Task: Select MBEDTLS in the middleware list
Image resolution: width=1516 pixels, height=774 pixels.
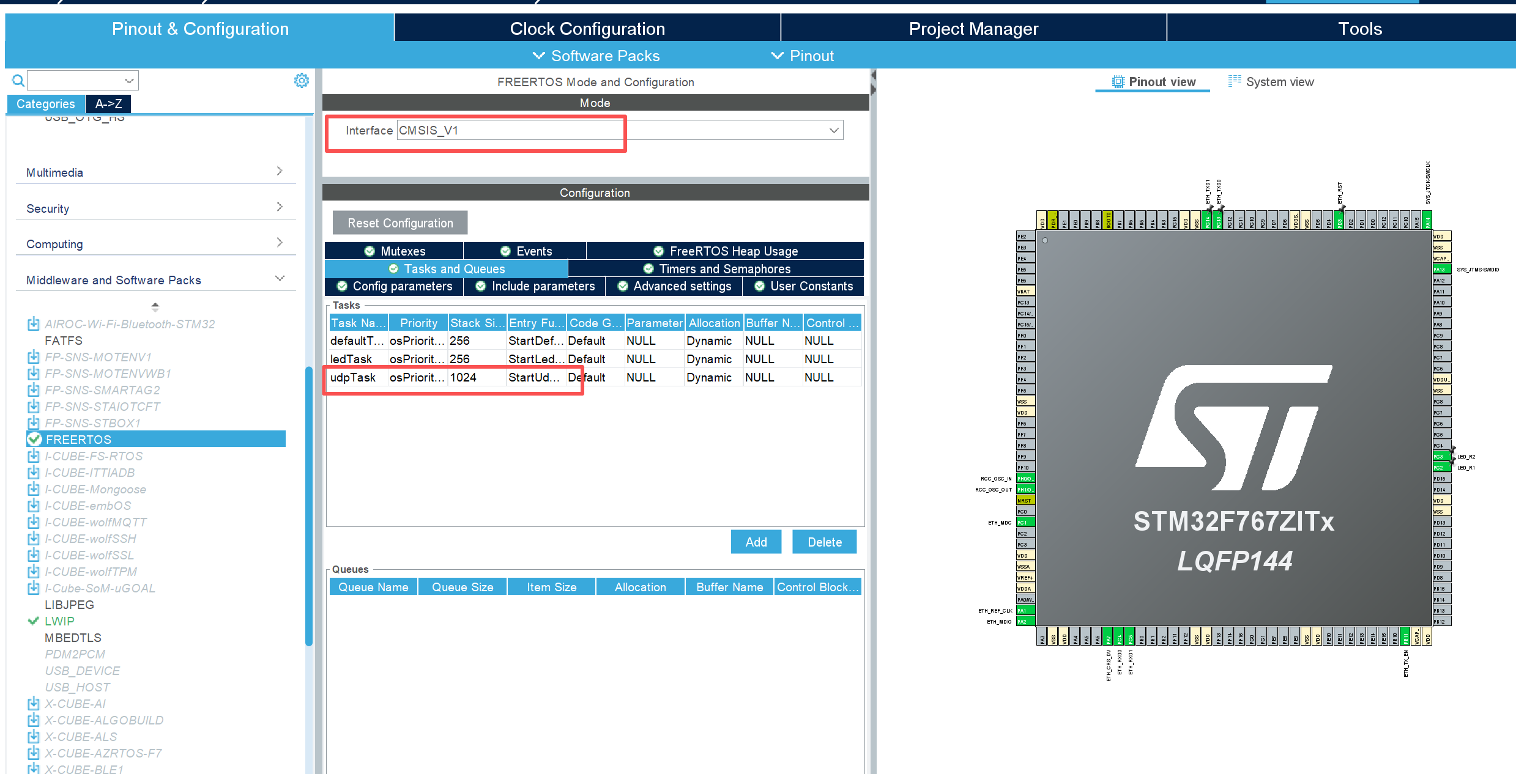Action: pyautogui.click(x=73, y=638)
